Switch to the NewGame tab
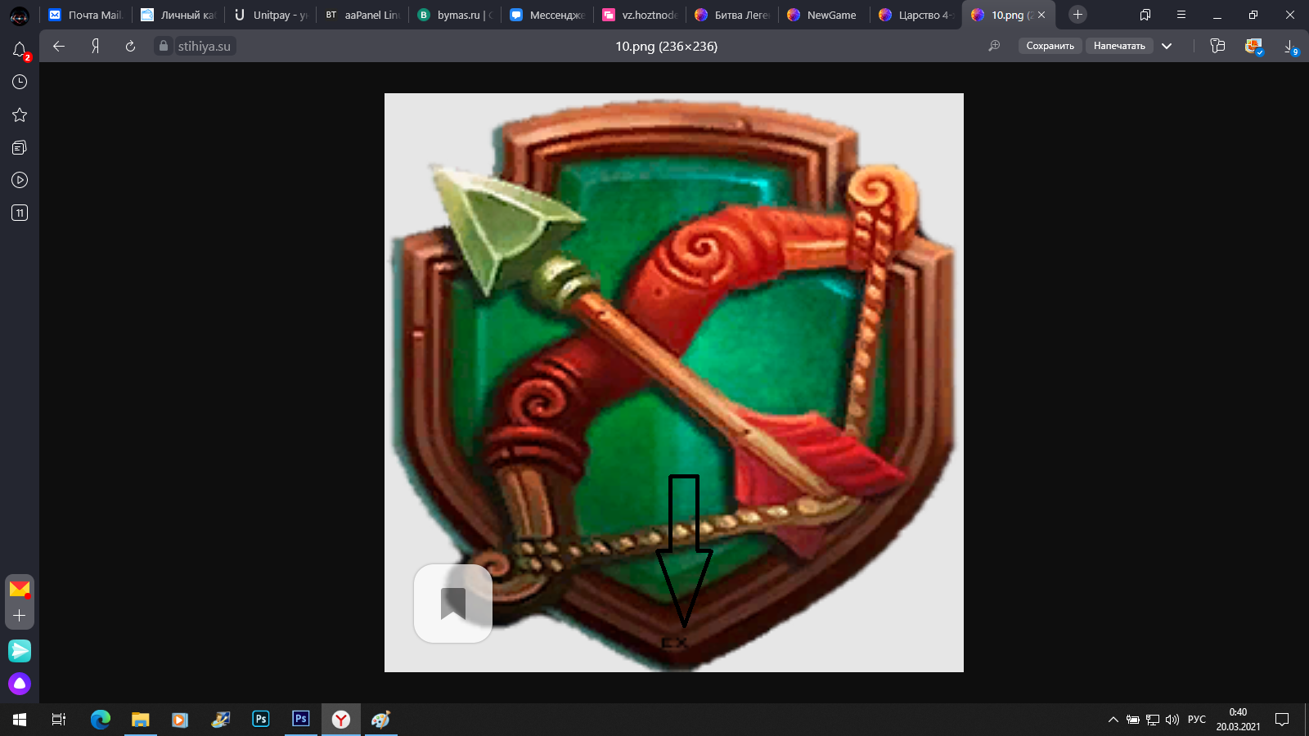1309x736 pixels. 825,15
